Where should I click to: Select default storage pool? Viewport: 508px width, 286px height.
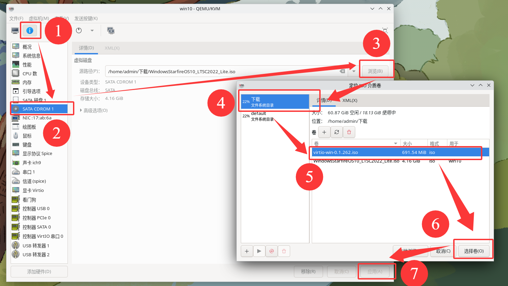pyautogui.click(x=275, y=116)
